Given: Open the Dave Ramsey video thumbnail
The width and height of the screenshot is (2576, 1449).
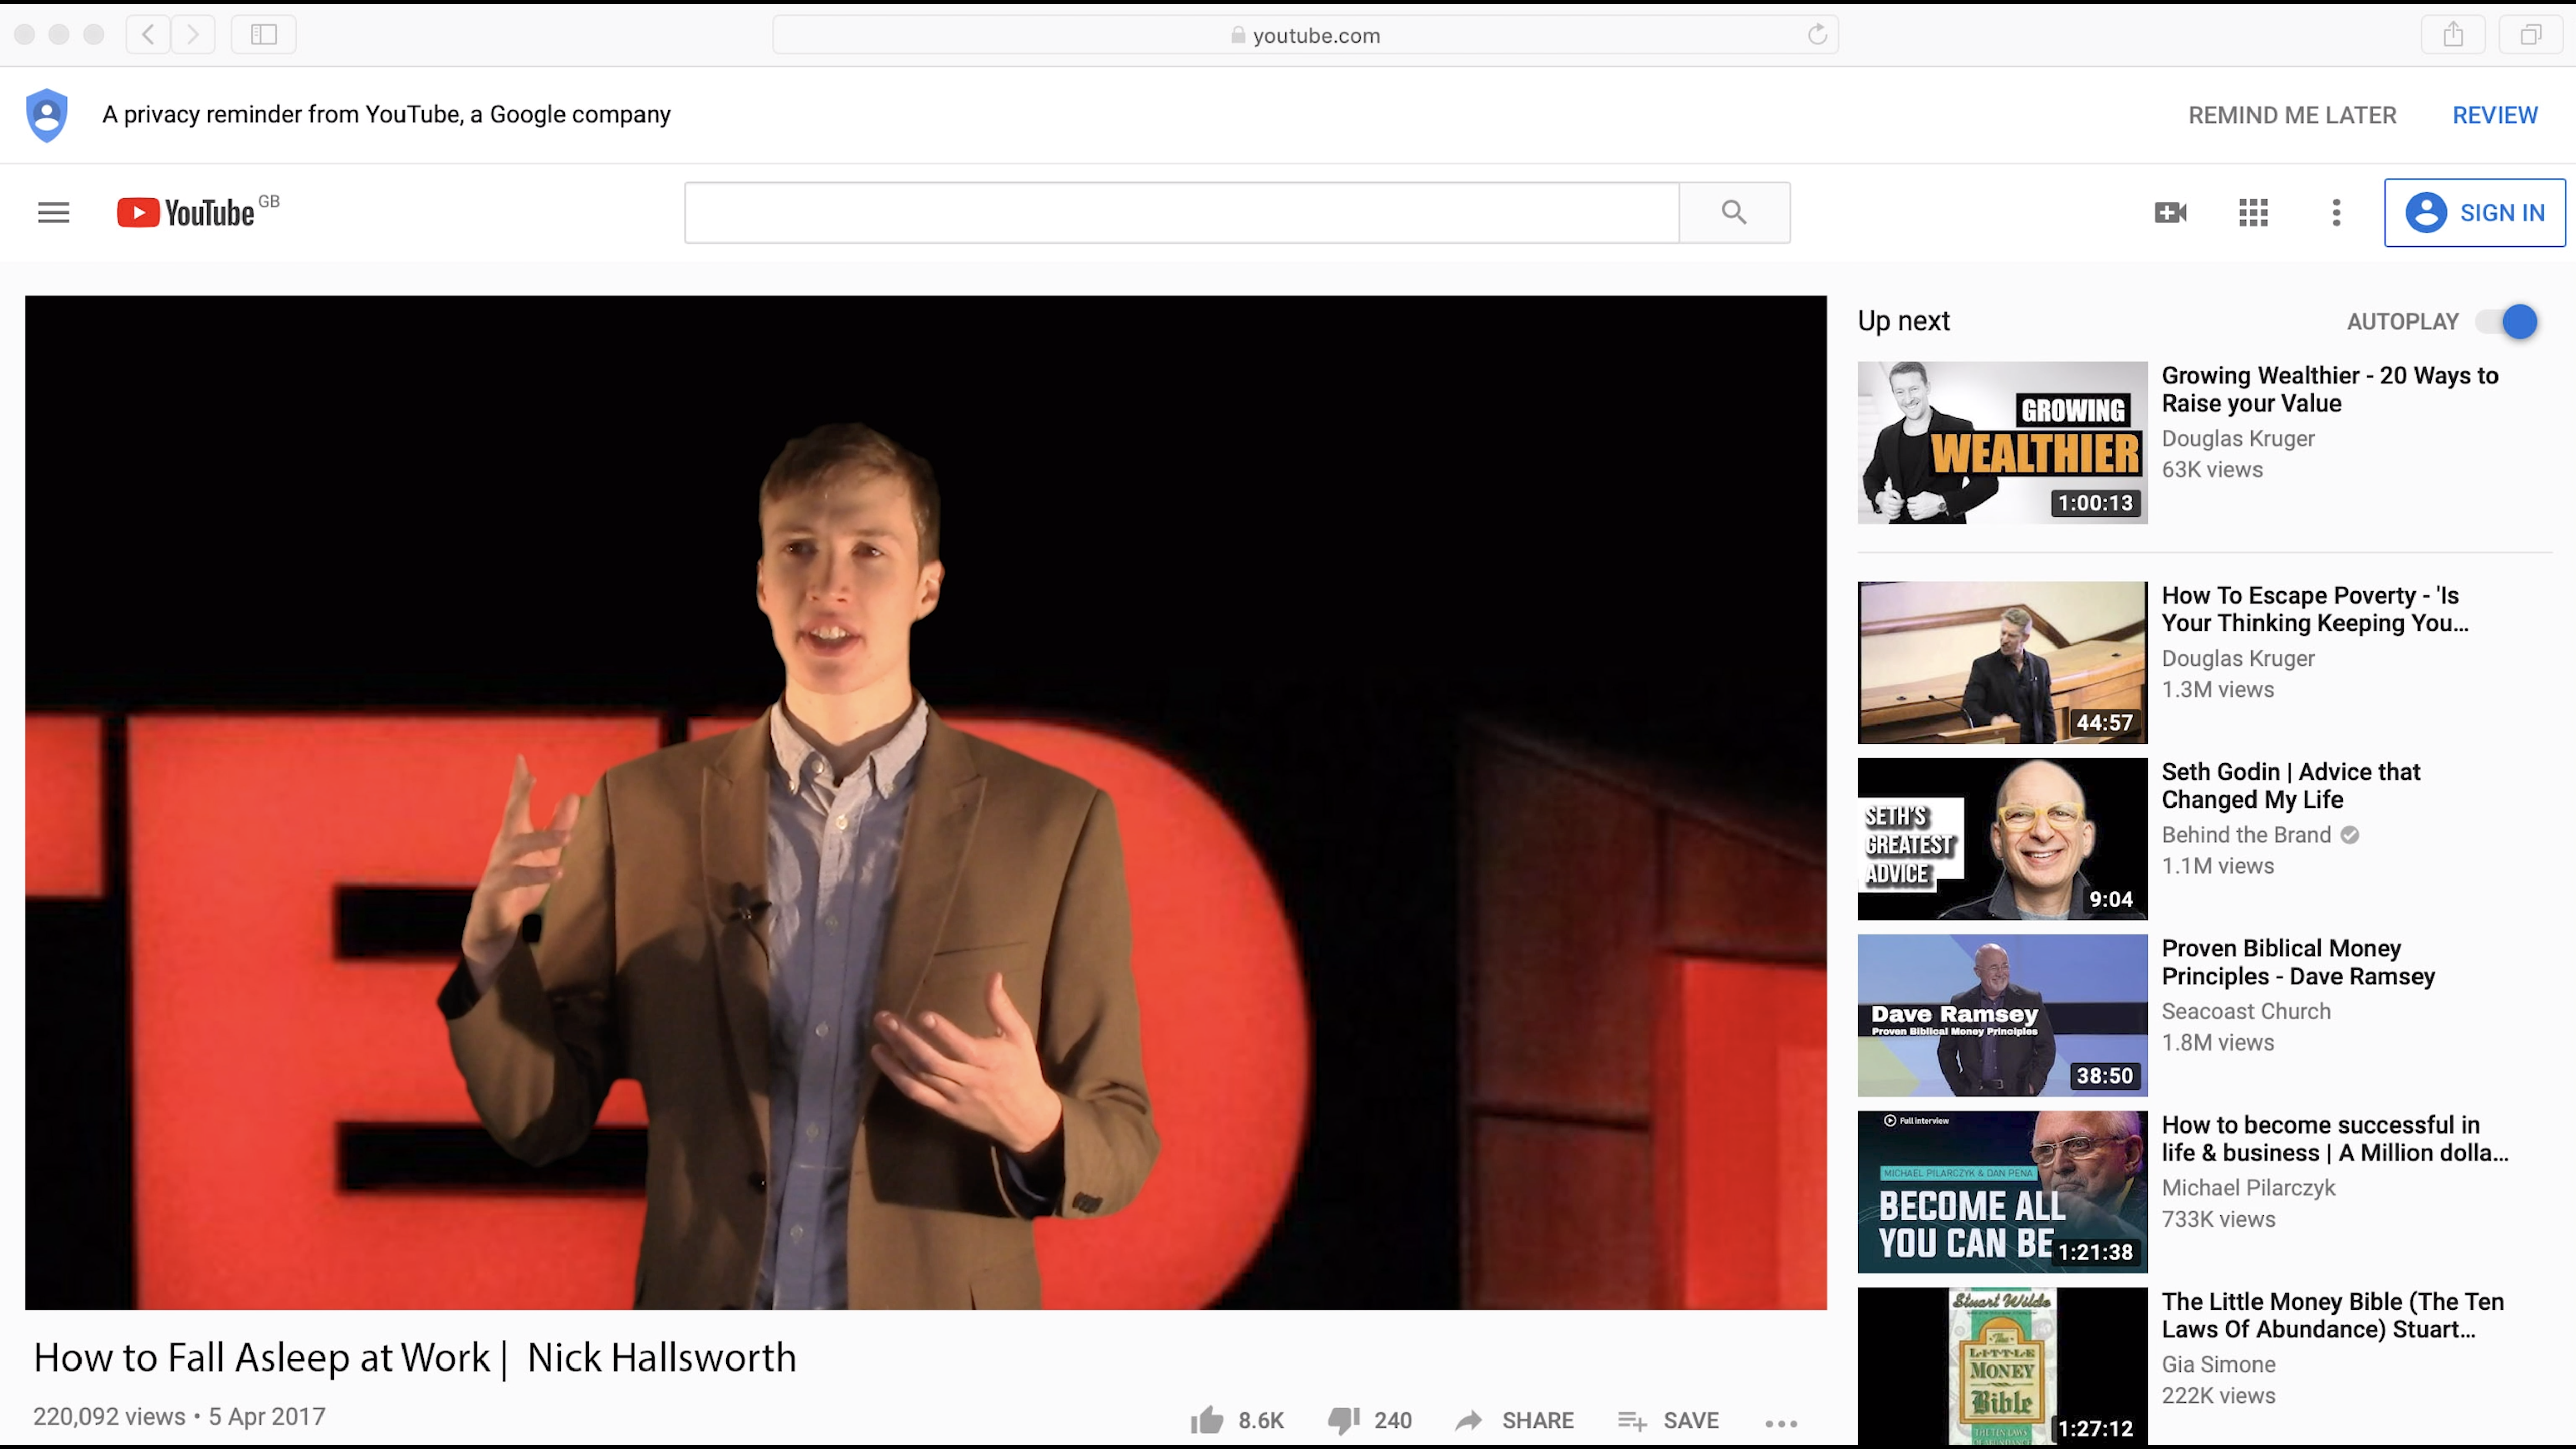Looking at the screenshot, I should [2000, 1015].
